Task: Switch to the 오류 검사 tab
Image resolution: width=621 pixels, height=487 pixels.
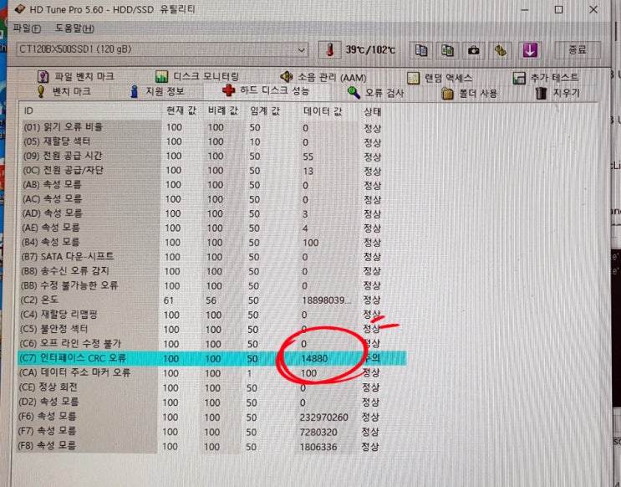Action: [375, 93]
